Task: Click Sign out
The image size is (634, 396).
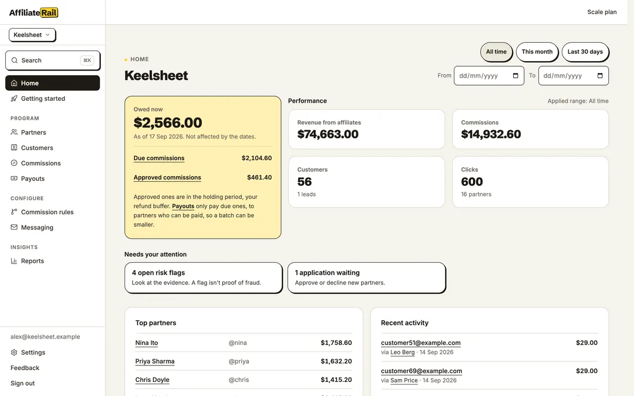Action: (x=23, y=383)
